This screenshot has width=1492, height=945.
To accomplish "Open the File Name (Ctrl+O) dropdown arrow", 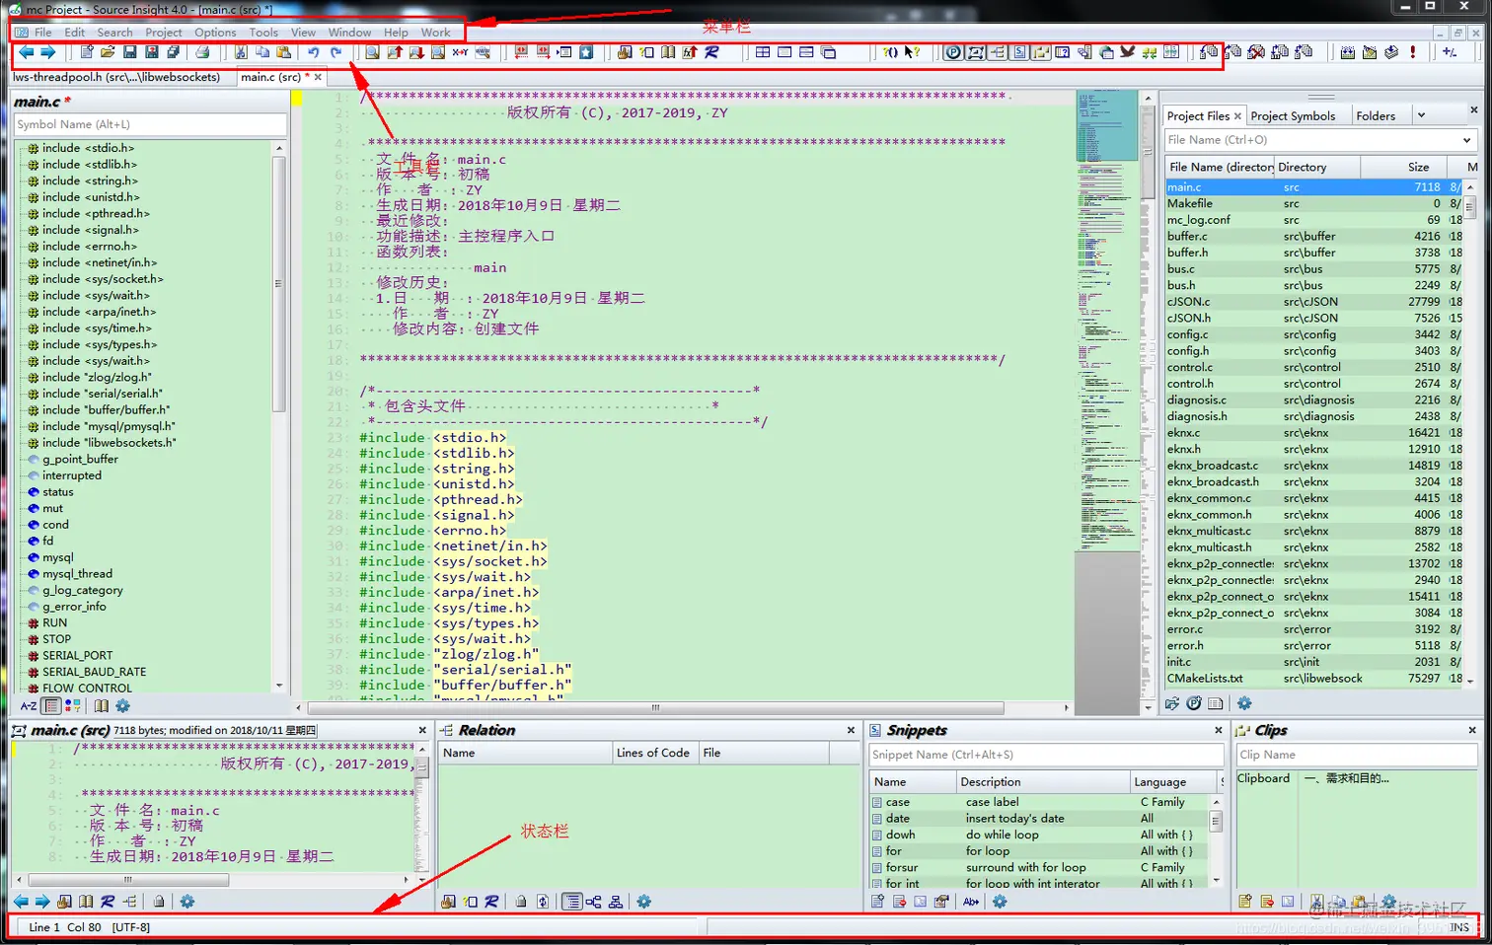I will [x=1466, y=140].
